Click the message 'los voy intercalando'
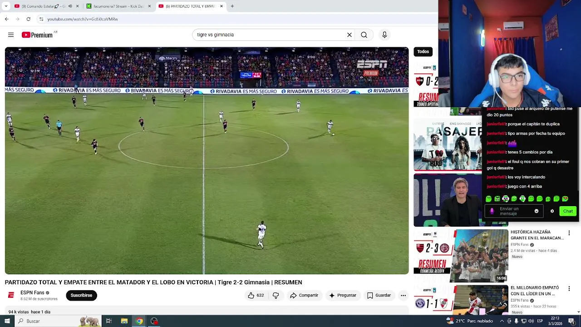The image size is (581, 327). click(x=527, y=177)
